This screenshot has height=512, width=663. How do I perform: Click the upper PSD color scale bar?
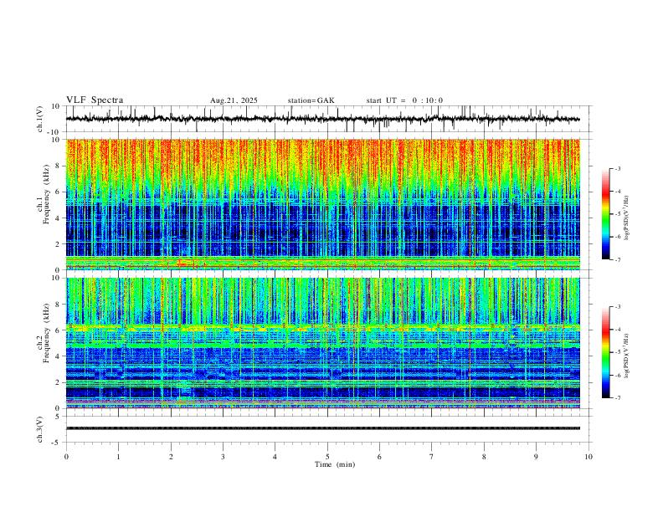coord(605,214)
